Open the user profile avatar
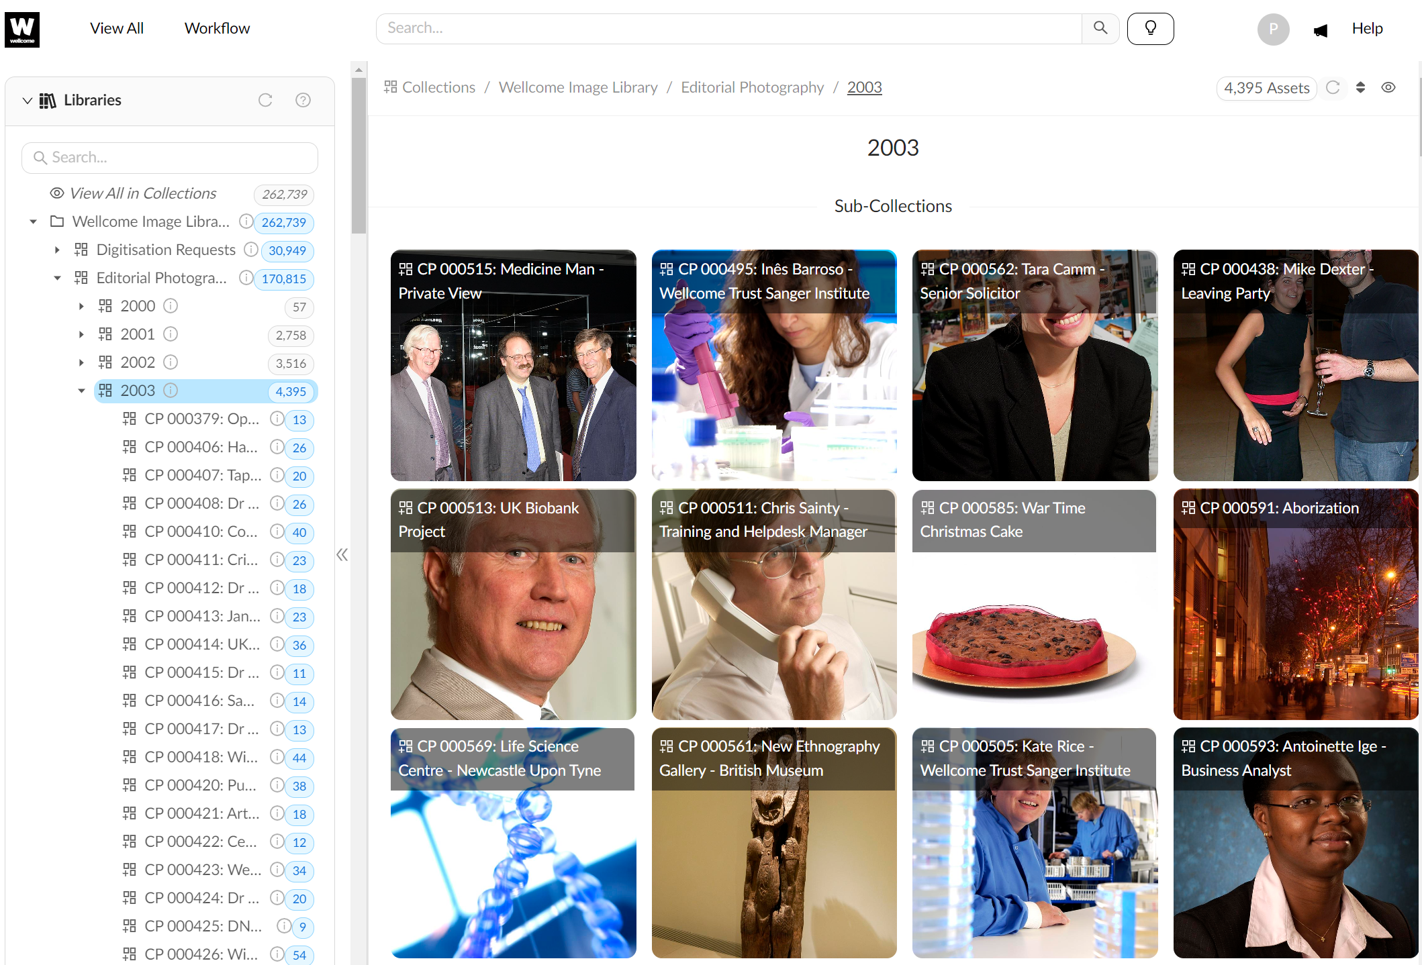Screen dimensions: 1422x965 coord(1273,29)
